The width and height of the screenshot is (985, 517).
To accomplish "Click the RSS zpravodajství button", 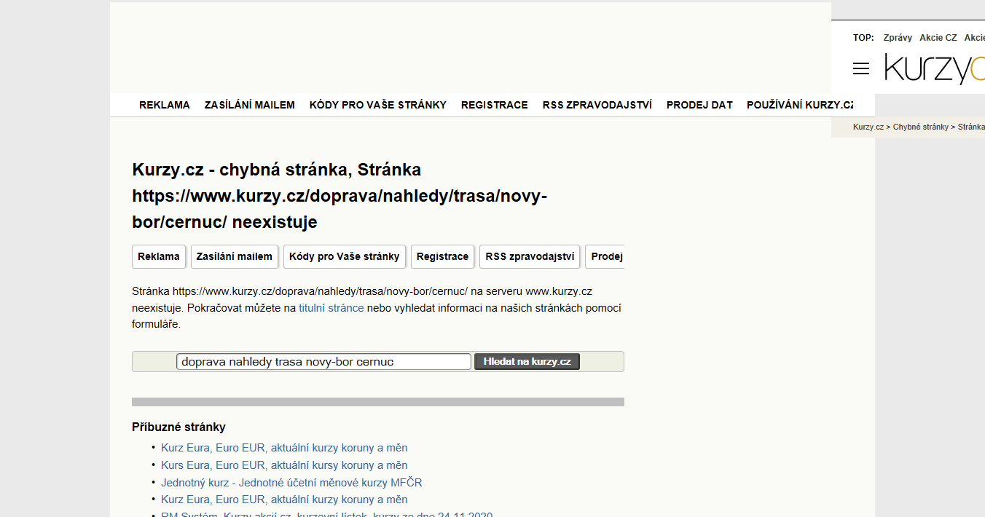I will click(530, 256).
